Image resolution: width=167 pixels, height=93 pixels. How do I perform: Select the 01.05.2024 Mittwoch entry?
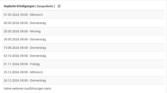83,15
